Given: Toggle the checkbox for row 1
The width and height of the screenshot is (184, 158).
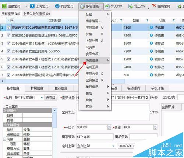Looking at the screenshot, I should (x=8, y=28).
